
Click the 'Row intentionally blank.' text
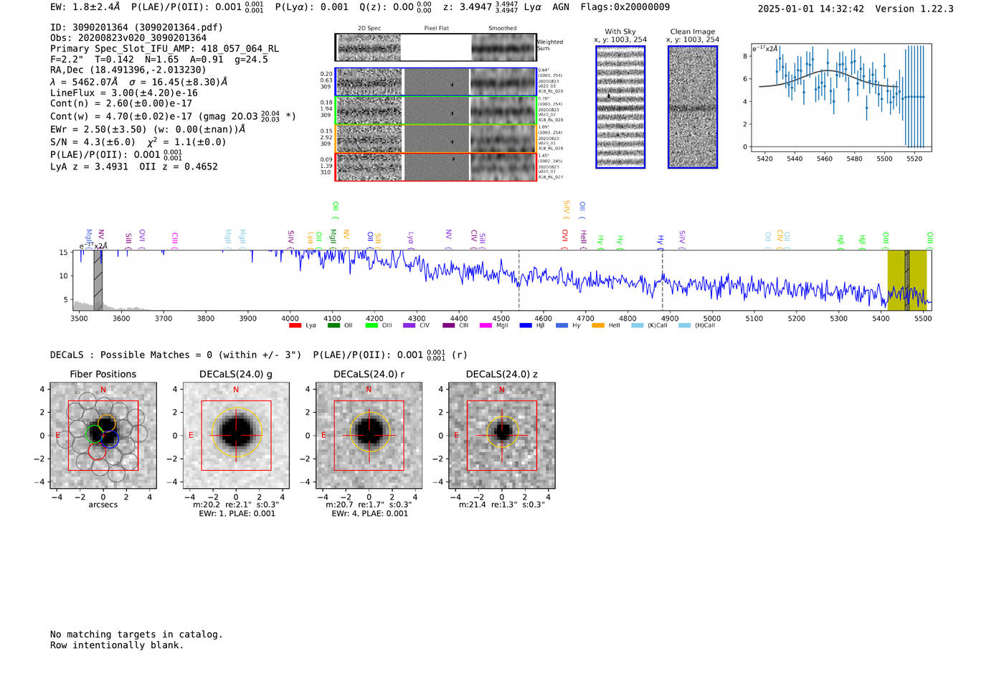pos(117,645)
